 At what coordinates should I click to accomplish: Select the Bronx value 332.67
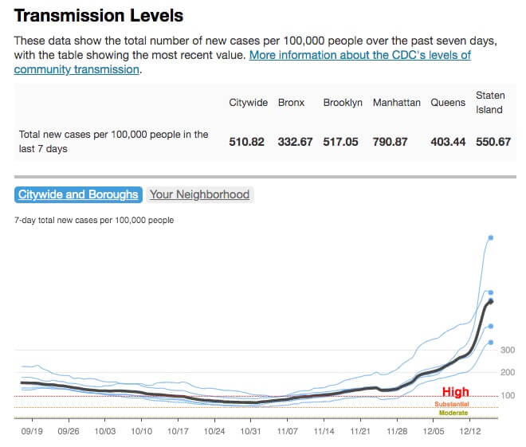coord(295,142)
